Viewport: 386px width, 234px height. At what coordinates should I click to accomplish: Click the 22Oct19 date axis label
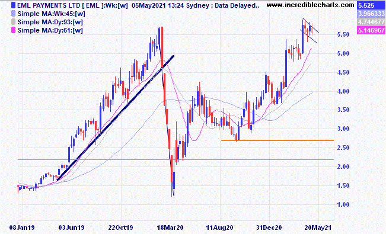click(120, 227)
